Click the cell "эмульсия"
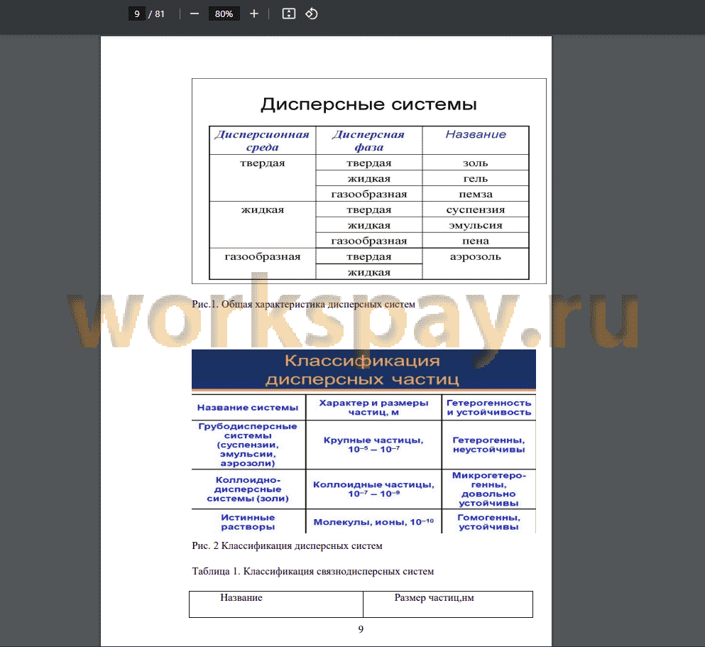Screen dimensions: 705x647 tap(476, 225)
